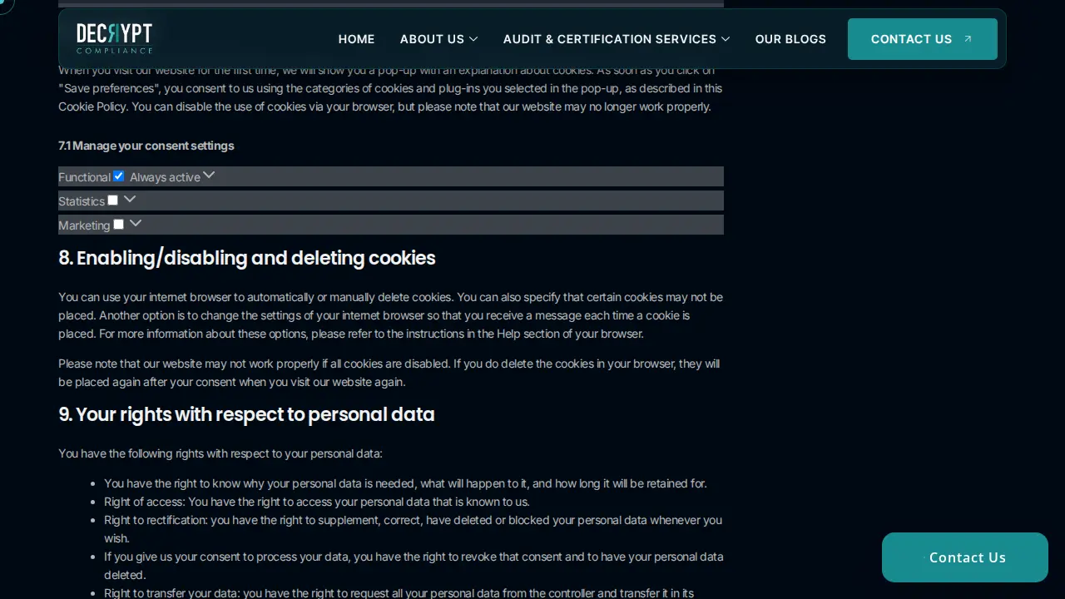
Task: Open the floating Contact Us widget
Action: 965,557
